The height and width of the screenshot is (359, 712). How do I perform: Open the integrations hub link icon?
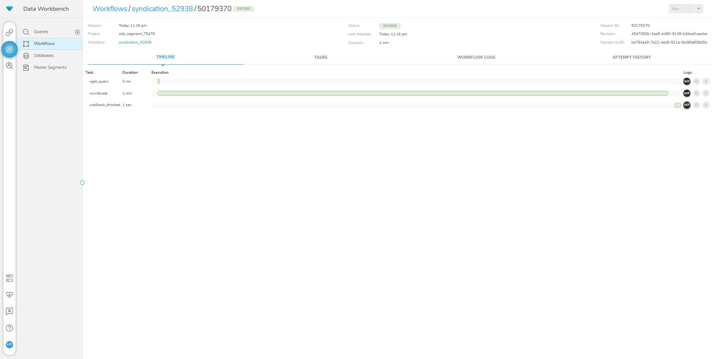[x=10, y=33]
